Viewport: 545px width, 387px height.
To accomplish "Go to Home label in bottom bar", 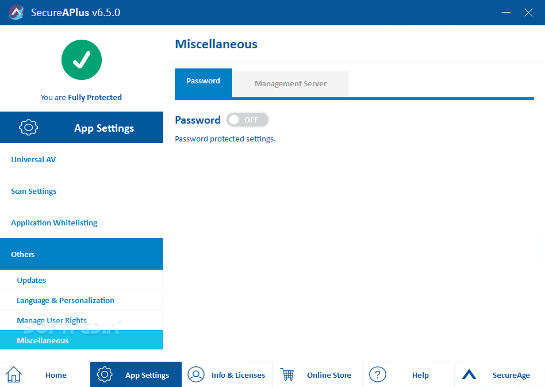I will (x=56, y=375).
